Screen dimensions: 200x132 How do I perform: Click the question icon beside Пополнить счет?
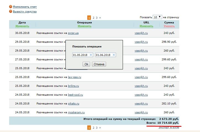[x=10, y=7]
